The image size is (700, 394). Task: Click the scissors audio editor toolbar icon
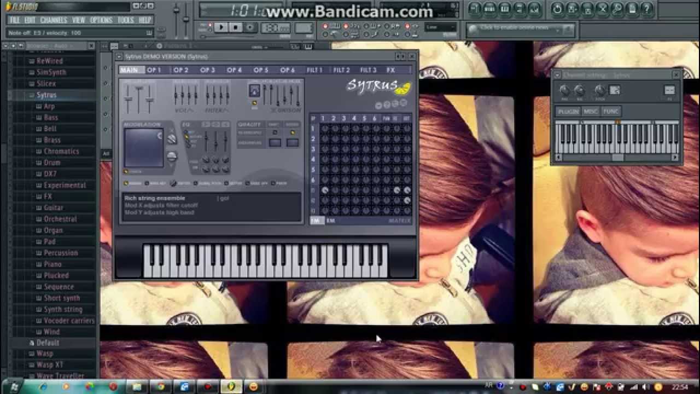tap(602, 9)
